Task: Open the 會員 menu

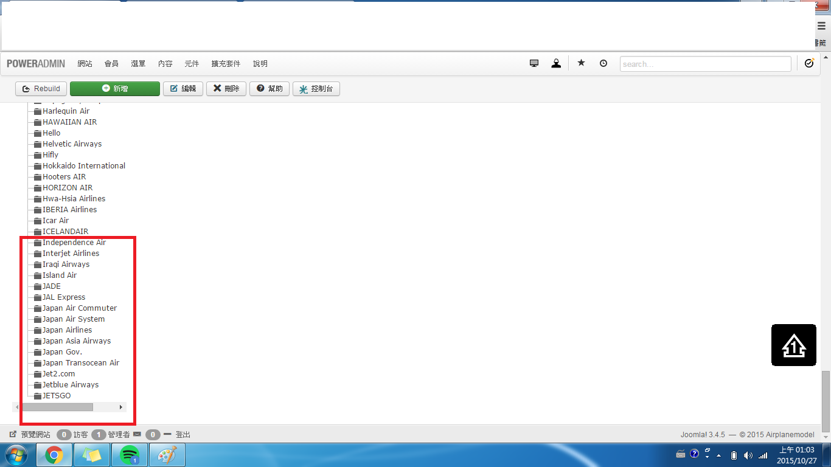Action: coord(111,64)
